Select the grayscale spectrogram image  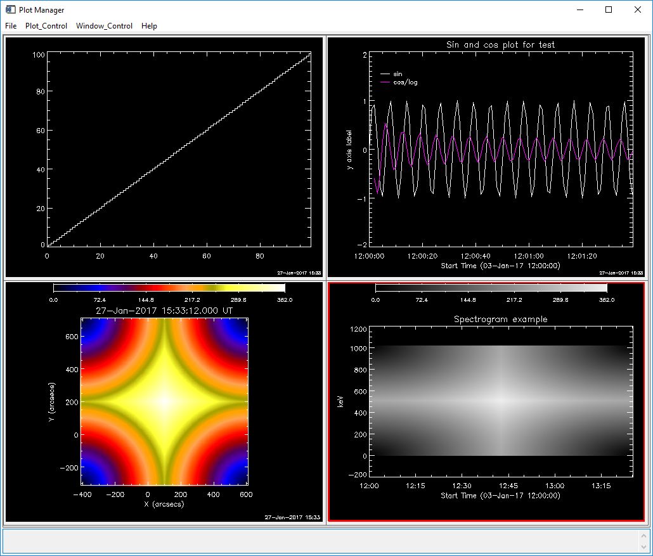501,401
